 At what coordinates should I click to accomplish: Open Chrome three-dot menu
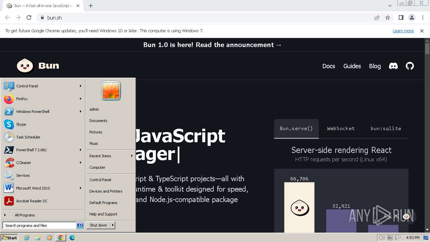tap(422, 17)
